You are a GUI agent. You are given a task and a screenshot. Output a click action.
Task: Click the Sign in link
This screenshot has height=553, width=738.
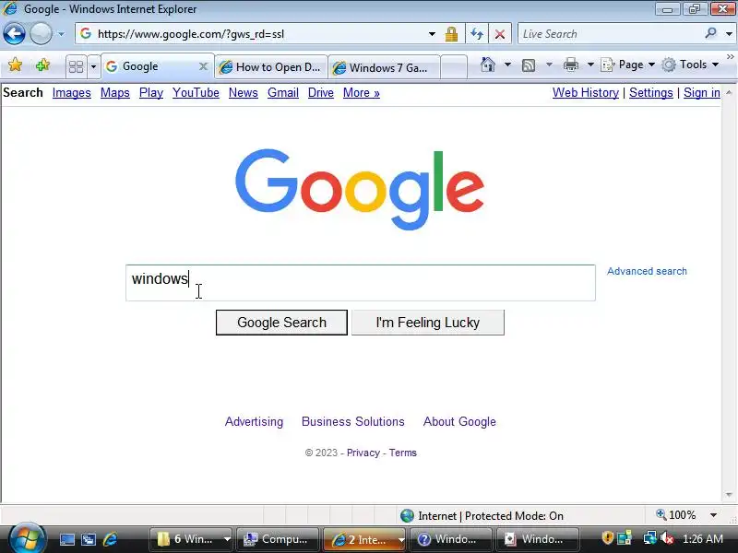(x=702, y=93)
